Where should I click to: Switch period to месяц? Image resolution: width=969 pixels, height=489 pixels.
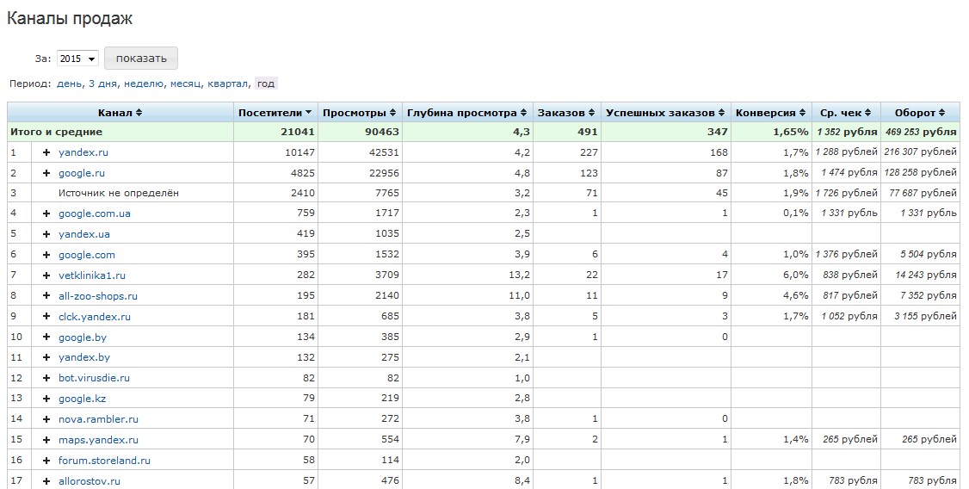[185, 84]
